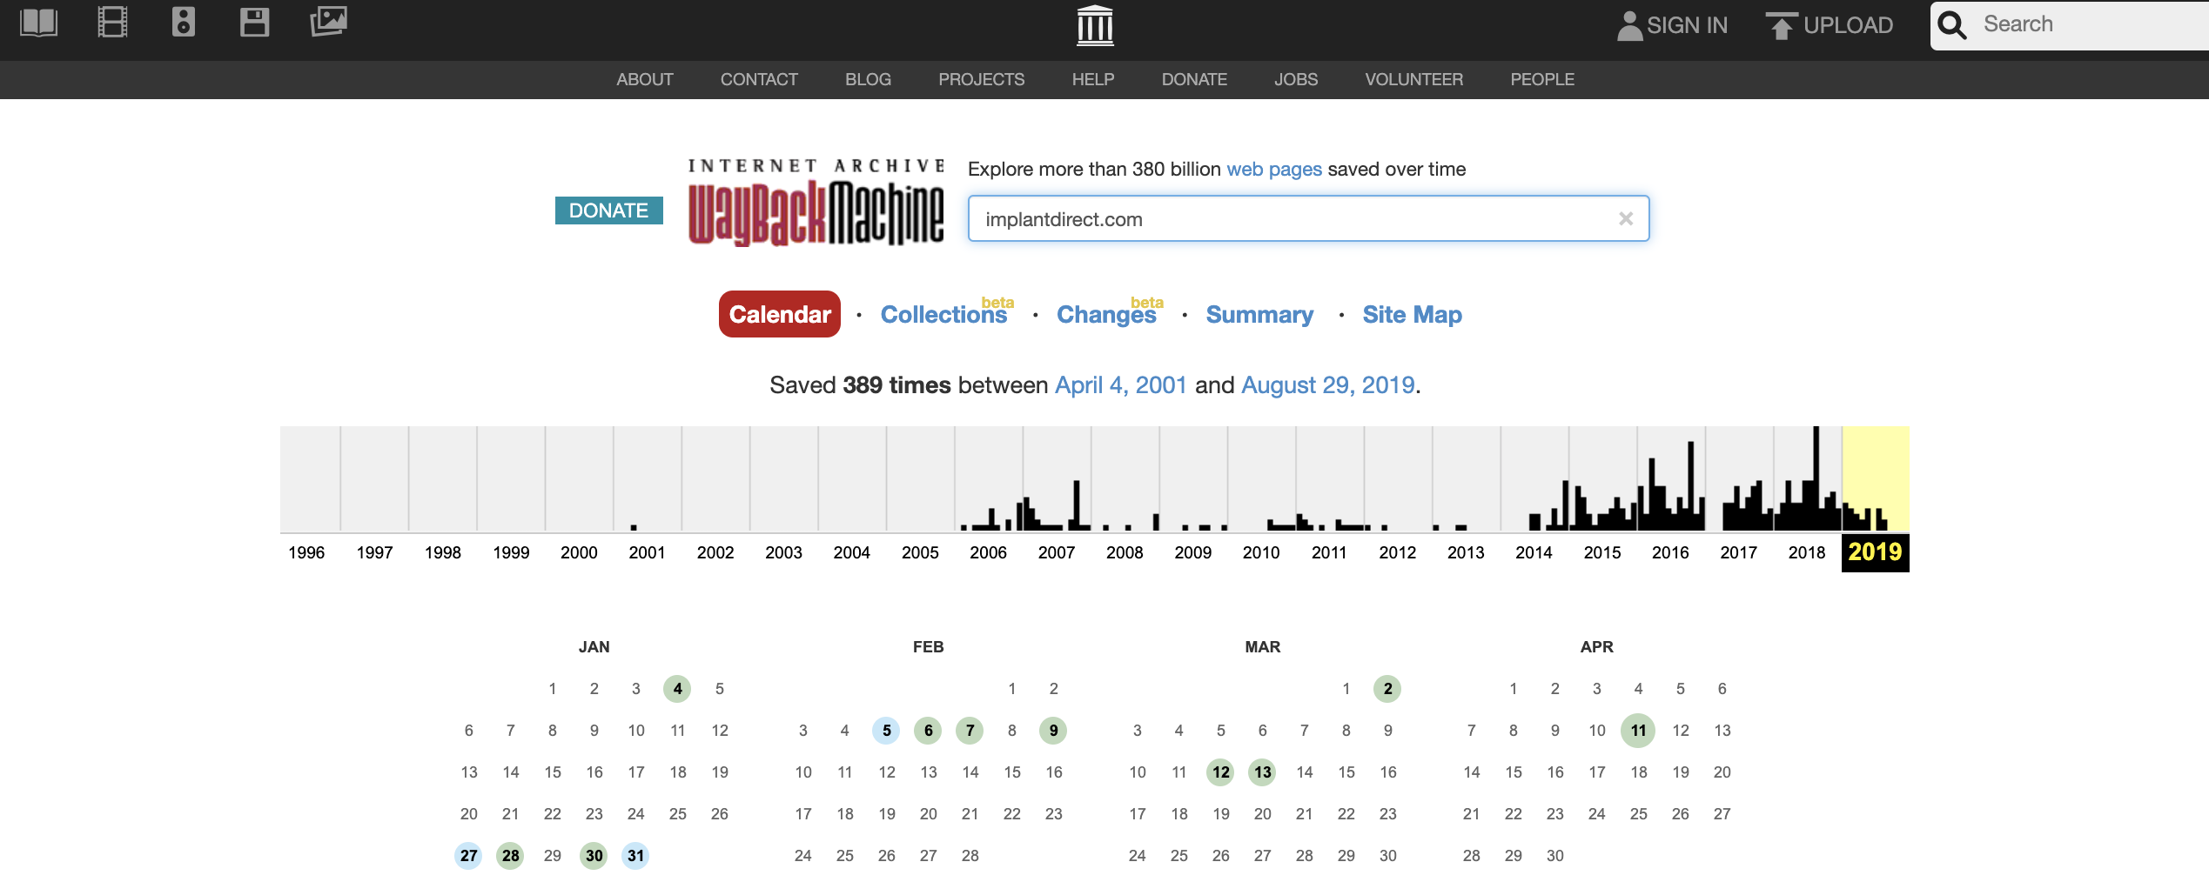Viewport: 2209px width, 882px height.
Task: Clear the URL field with the X icon
Action: click(x=1625, y=219)
